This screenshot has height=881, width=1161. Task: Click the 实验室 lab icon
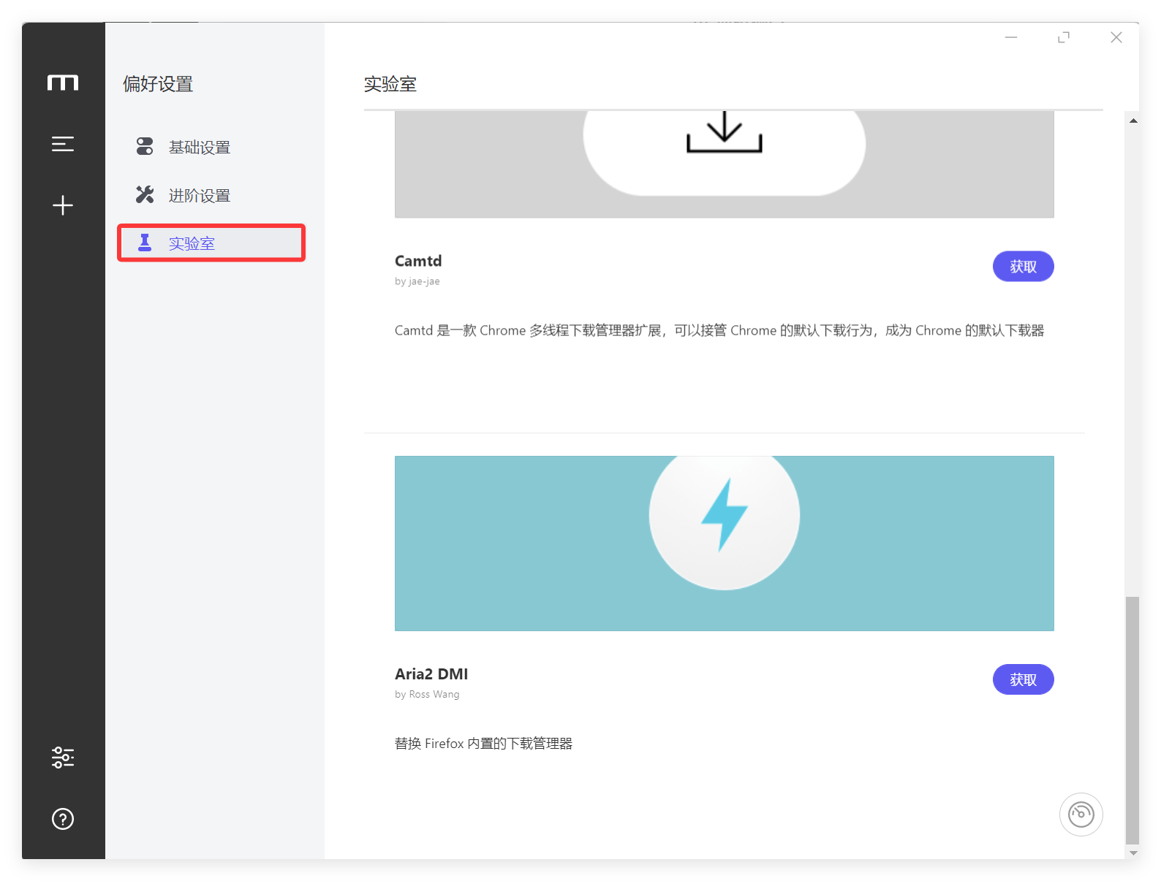click(145, 243)
